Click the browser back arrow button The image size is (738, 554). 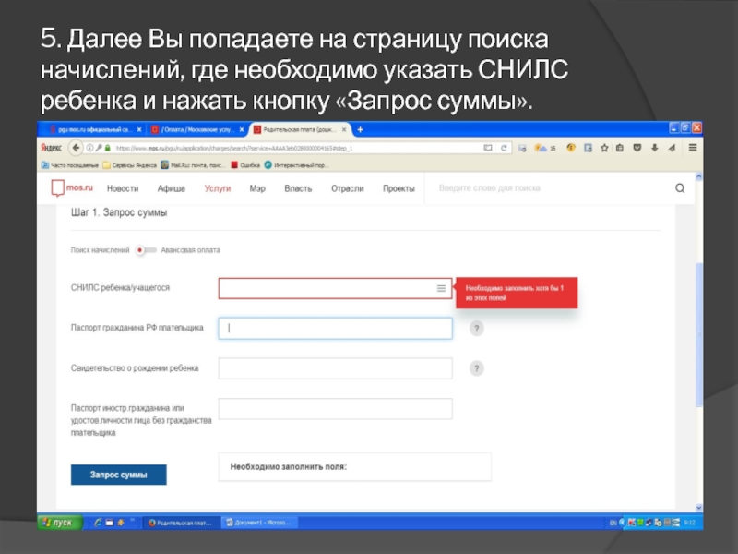[x=76, y=148]
